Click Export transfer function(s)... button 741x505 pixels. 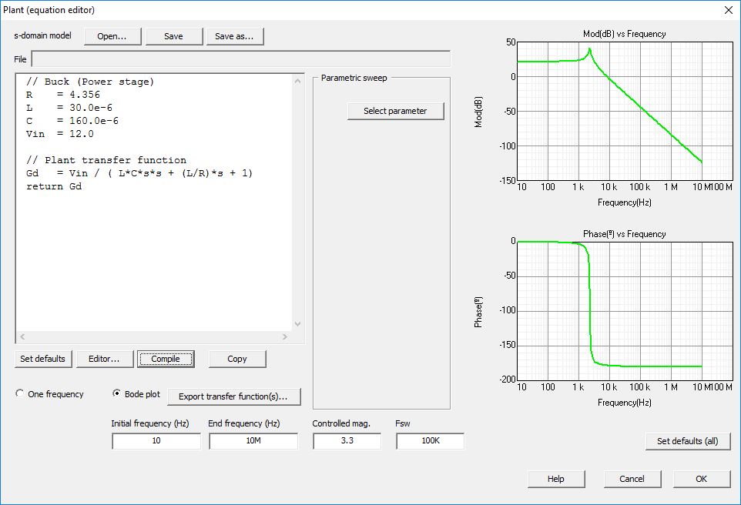233,396
